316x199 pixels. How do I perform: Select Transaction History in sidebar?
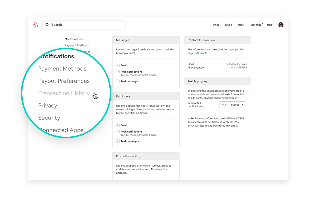[64, 93]
